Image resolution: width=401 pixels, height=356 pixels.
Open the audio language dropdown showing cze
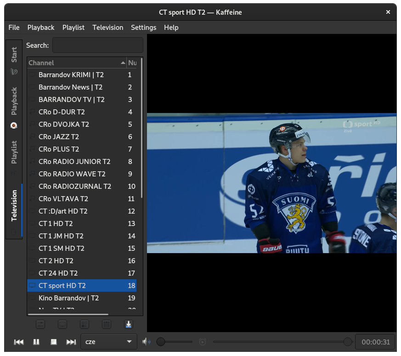click(x=109, y=342)
